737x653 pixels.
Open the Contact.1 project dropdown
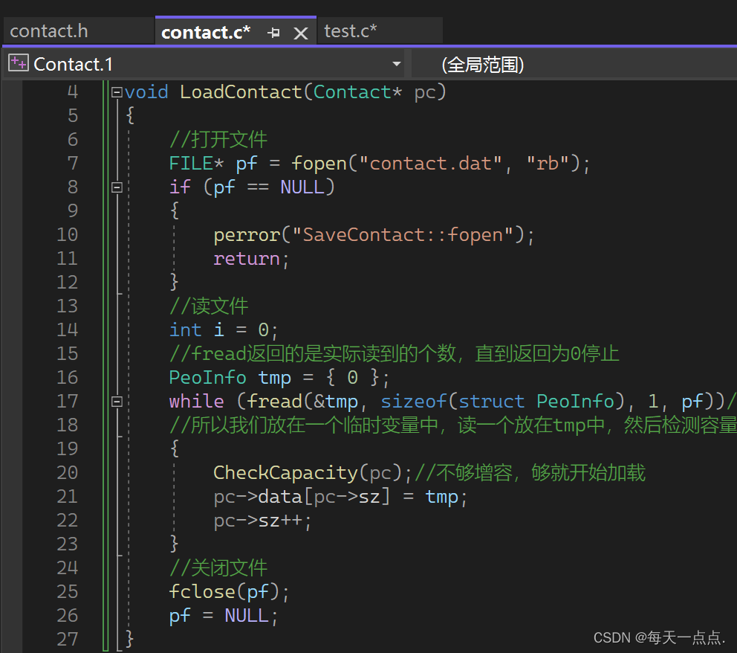click(397, 64)
